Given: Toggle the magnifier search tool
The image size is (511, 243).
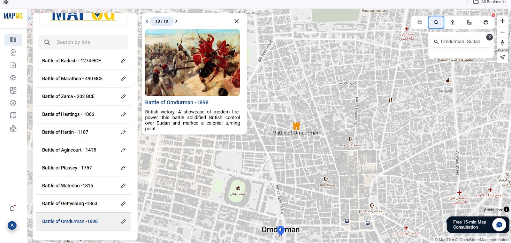Looking at the screenshot, I should 436,22.
